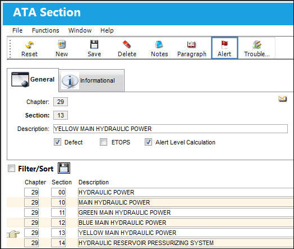Click chapter cell 29 in section 14 row

[x=31, y=243]
